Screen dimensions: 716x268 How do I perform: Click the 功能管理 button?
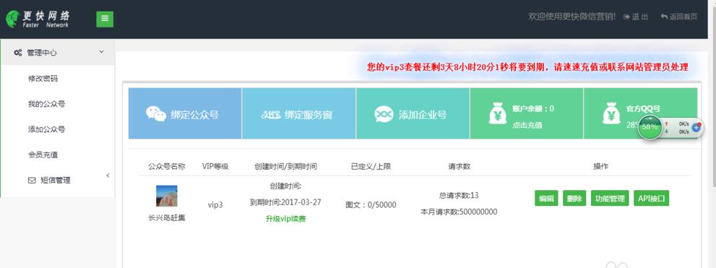coord(610,199)
